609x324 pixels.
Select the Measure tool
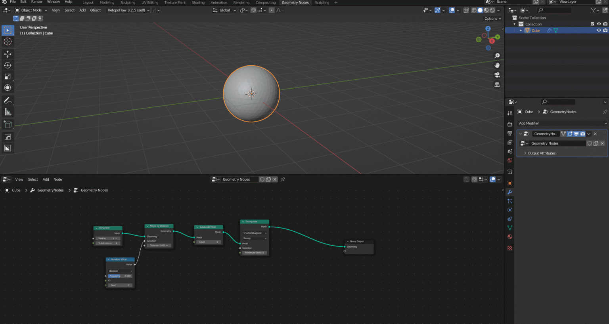[x=8, y=111]
